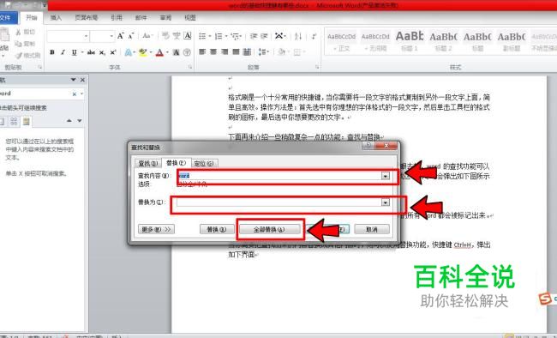Click the Enclosed Characters (带圈字符) icon

[187, 52]
